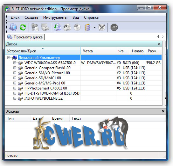This screenshot has height=166, width=173.
Task: Click the Просмотр диска tab icon
Action: coord(10,37)
